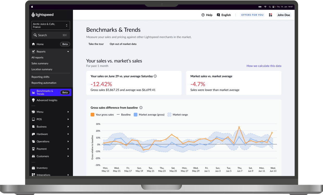Click the Home icon in sidebar
Image resolution: width=323 pixels, height=195 pixels.
(33, 44)
